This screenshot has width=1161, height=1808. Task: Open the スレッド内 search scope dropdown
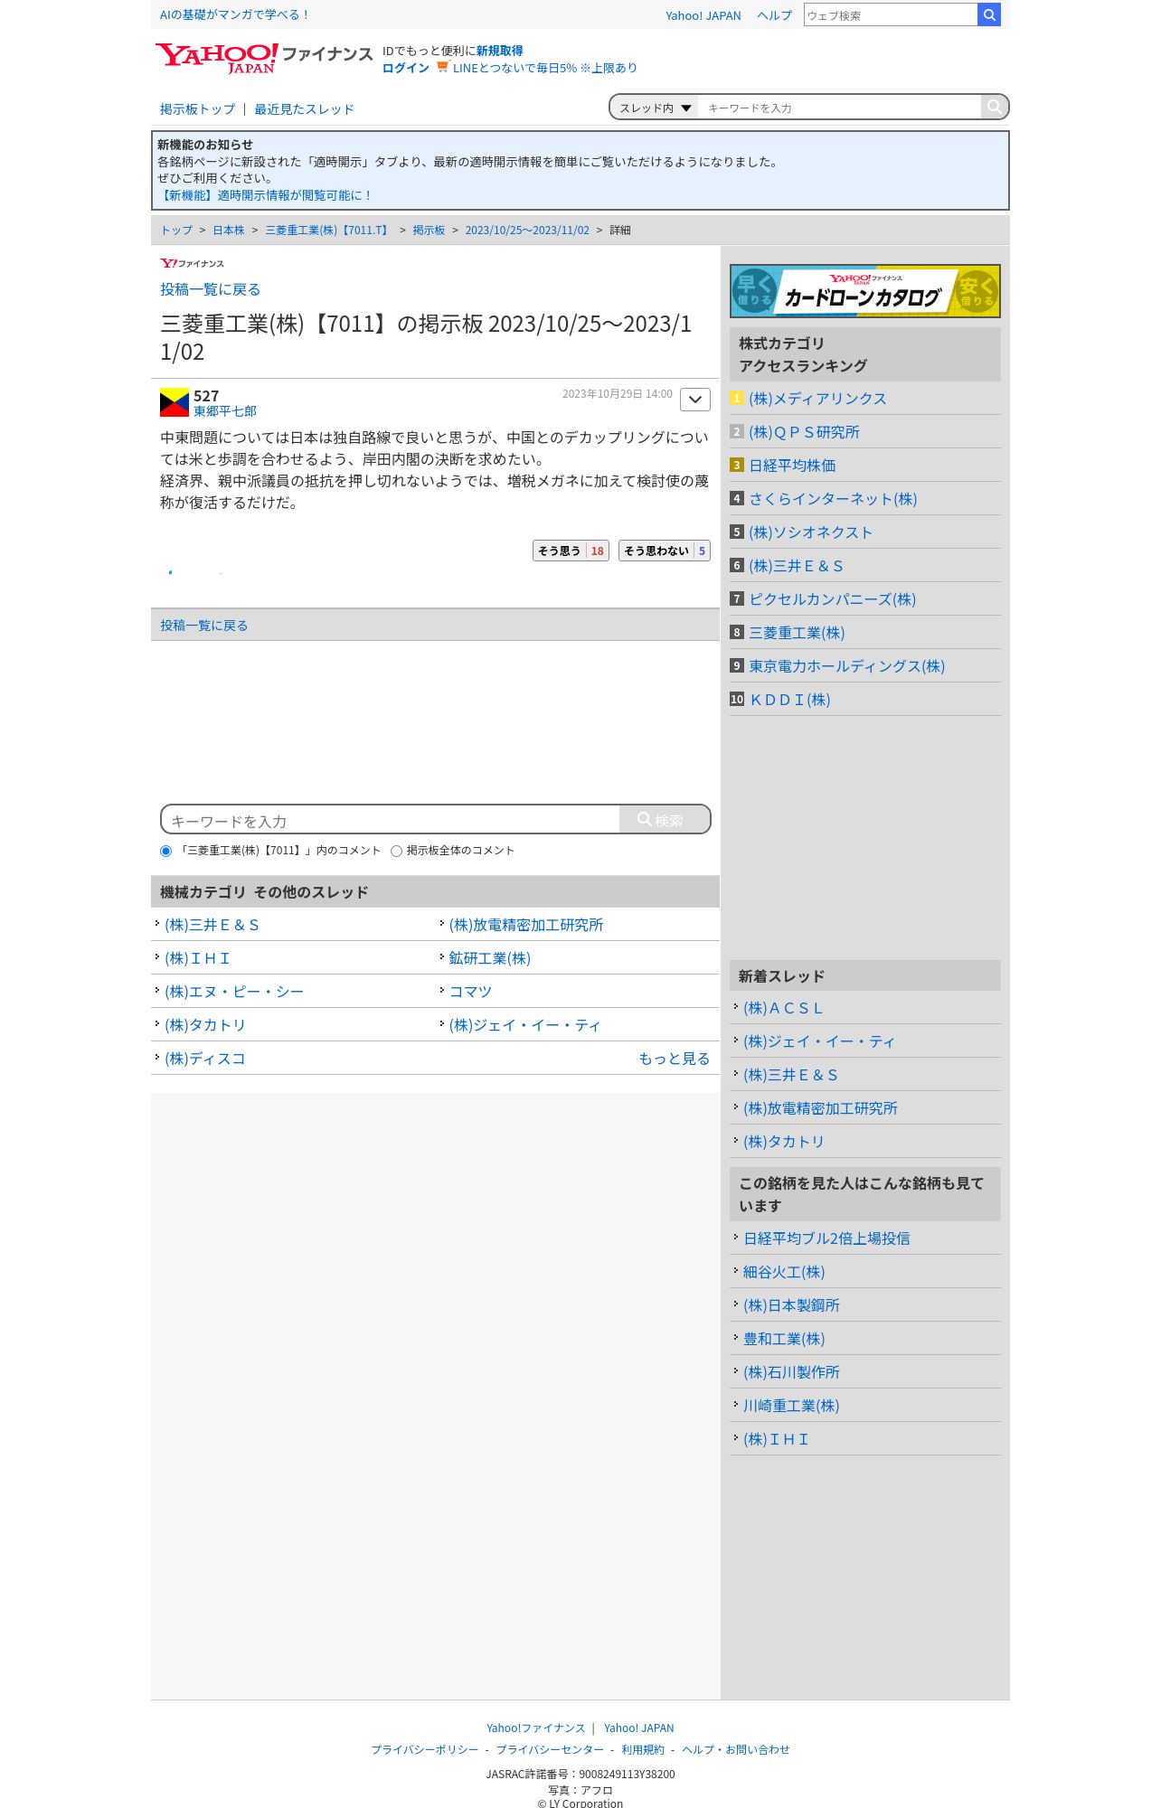tap(655, 108)
